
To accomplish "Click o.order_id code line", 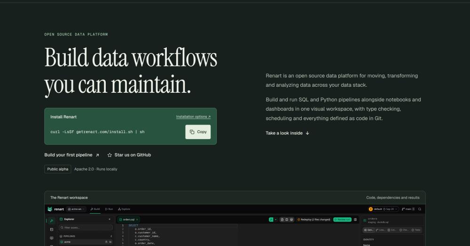I will 143,229.
